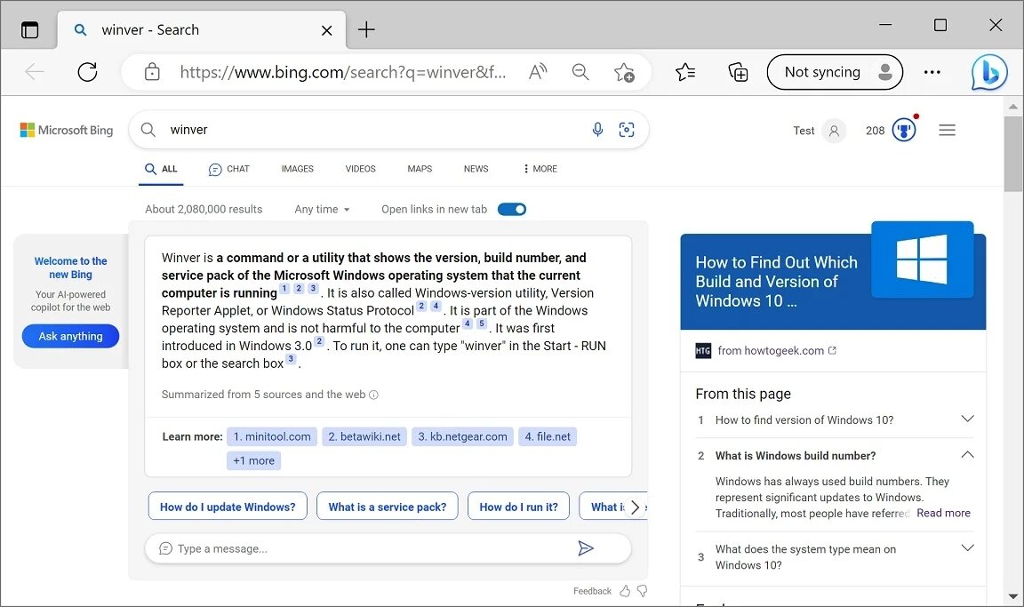The image size is (1024, 607).
Task: Give thumbs up feedback
Action: tap(625, 591)
